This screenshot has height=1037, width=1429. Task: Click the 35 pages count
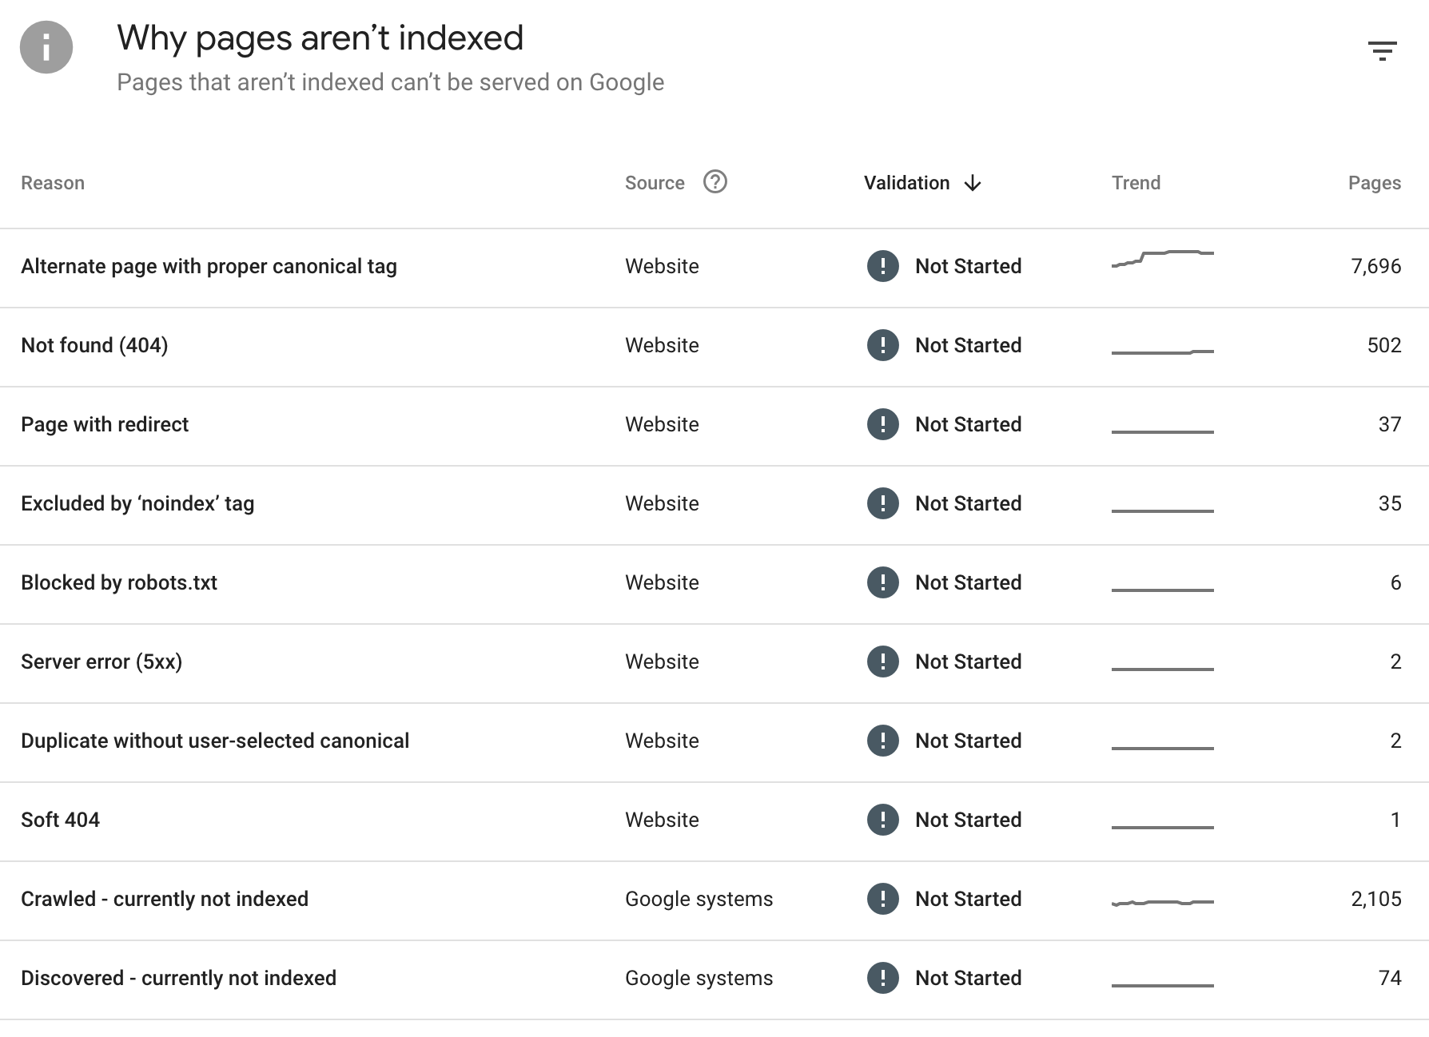(x=1390, y=503)
